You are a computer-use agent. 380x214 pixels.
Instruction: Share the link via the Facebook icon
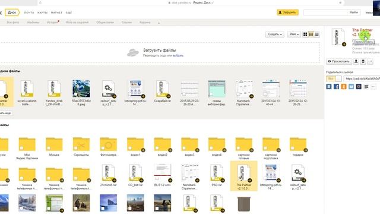336,87
